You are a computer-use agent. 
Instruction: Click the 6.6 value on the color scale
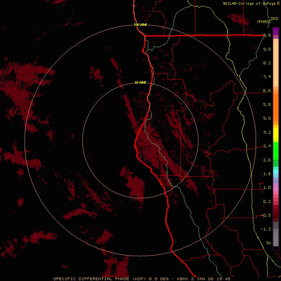tap(267, 91)
